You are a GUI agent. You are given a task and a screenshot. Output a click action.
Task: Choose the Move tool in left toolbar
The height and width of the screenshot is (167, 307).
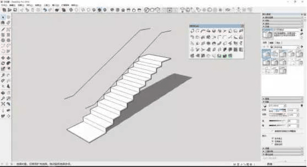tap(3, 58)
